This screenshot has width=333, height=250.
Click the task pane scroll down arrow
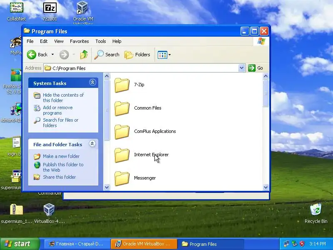tap(107, 187)
